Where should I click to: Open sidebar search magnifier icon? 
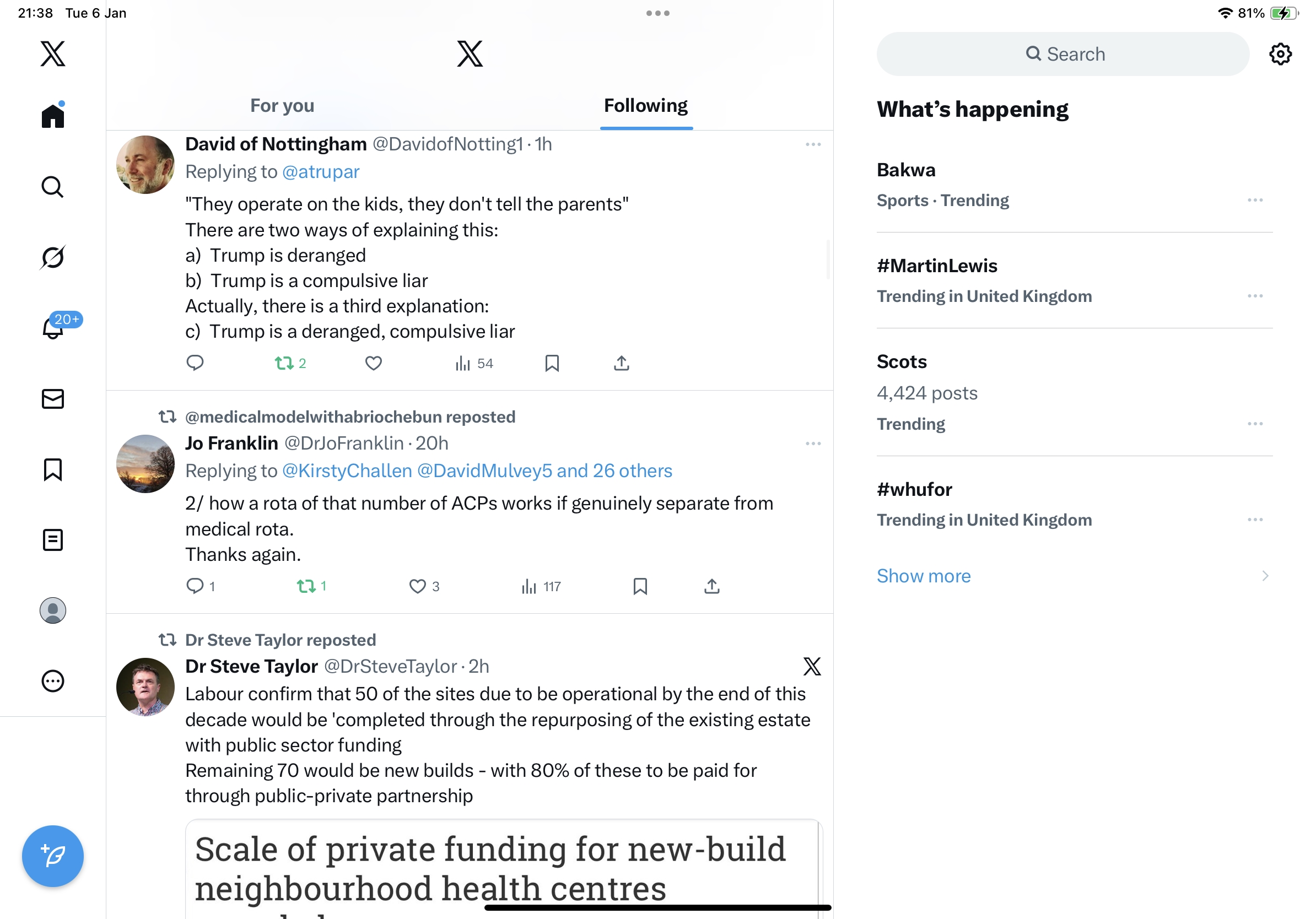(53, 187)
